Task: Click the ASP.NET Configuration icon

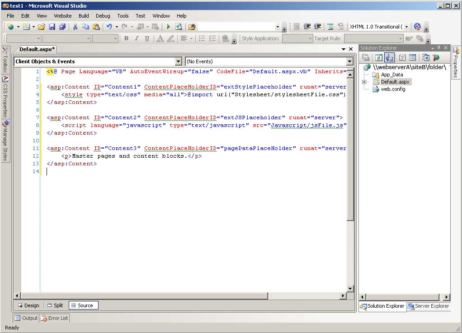Action: 436,58
